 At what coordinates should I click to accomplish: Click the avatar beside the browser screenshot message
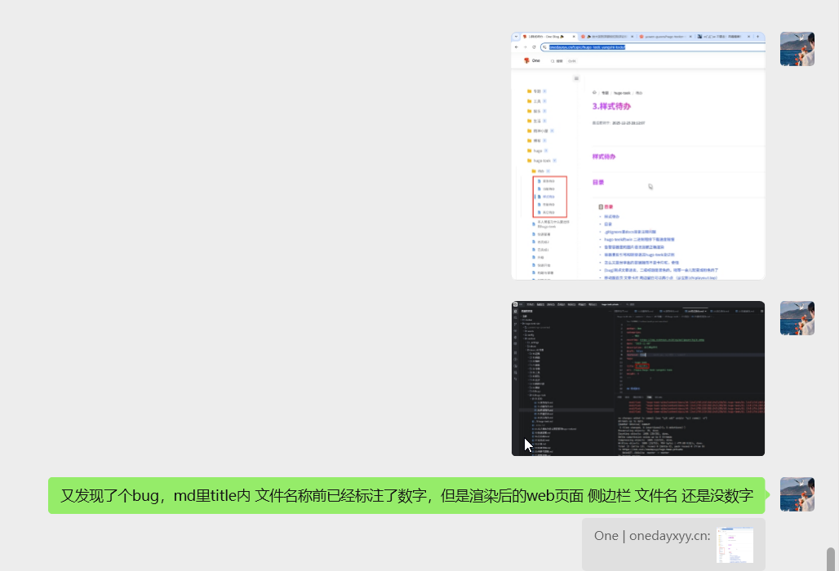tap(797, 49)
